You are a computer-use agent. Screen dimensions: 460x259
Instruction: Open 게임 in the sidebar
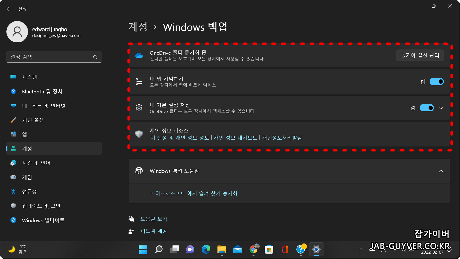54,177
